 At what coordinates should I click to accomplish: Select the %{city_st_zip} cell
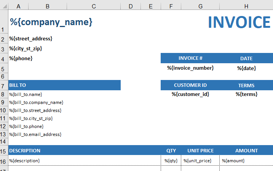26,49
